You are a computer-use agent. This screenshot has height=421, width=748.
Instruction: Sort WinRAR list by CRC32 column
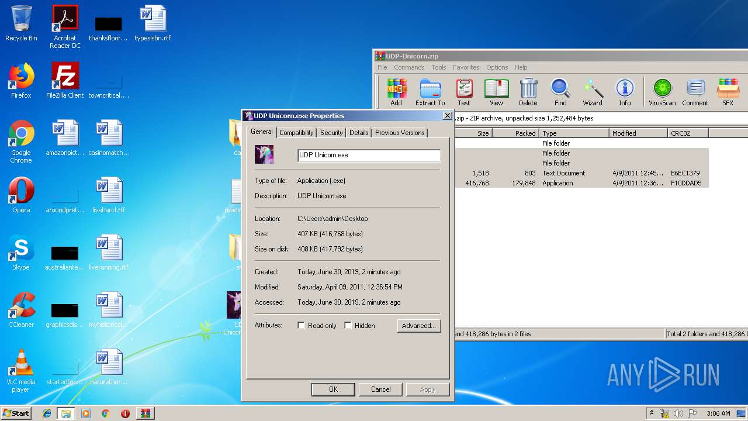(688, 133)
